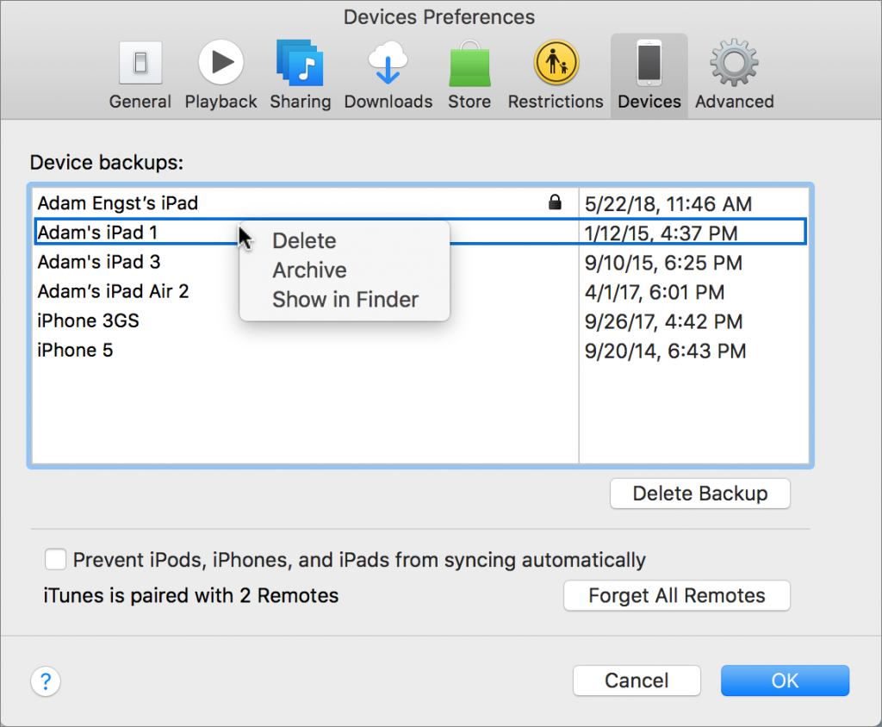Click the 1/12/15, 4:37 PM date

point(661,233)
